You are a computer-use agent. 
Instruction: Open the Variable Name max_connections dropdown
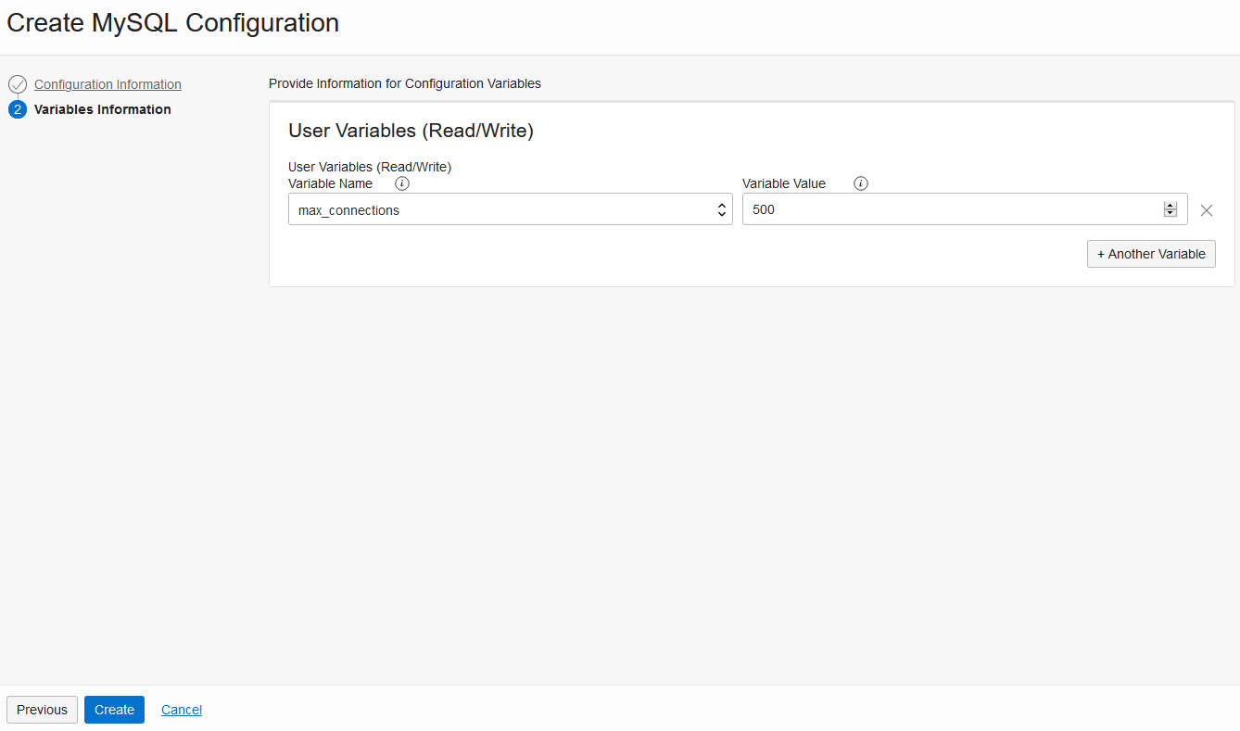pyautogui.click(x=511, y=209)
